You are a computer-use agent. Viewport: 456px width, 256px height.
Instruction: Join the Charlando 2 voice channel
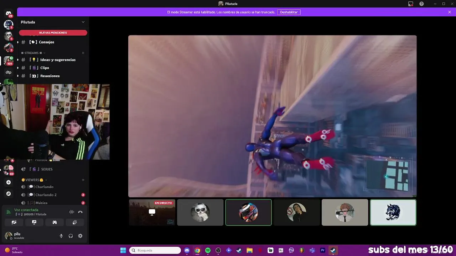[x=53, y=195]
